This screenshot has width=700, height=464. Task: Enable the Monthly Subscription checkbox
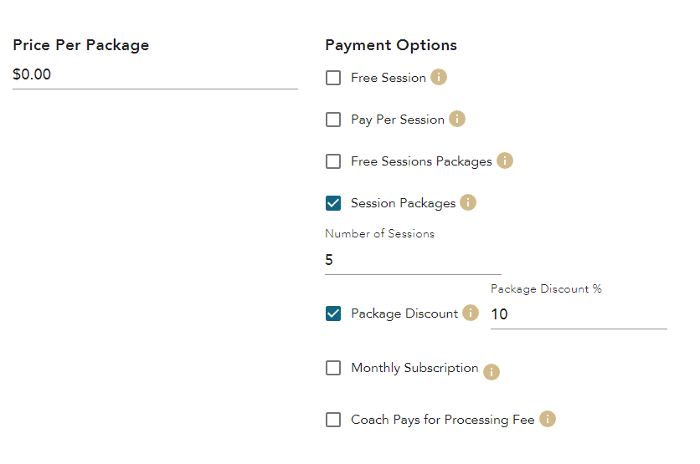click(333, 368)
